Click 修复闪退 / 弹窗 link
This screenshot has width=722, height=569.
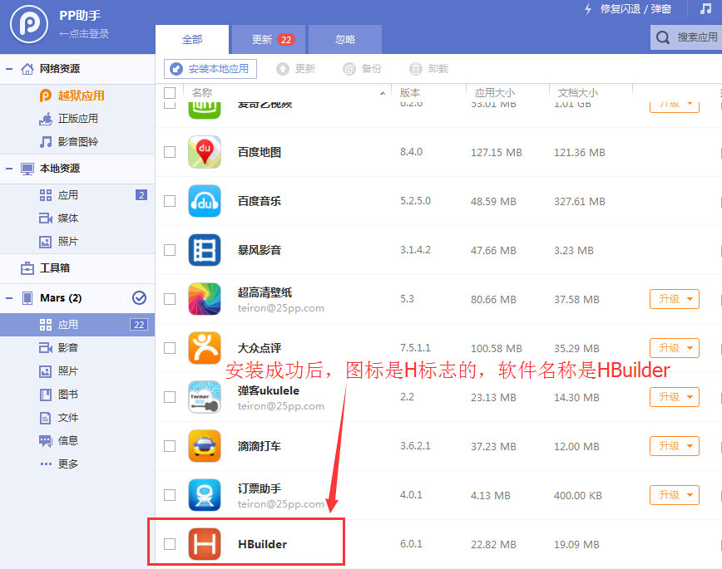click(x=635, y=9)
